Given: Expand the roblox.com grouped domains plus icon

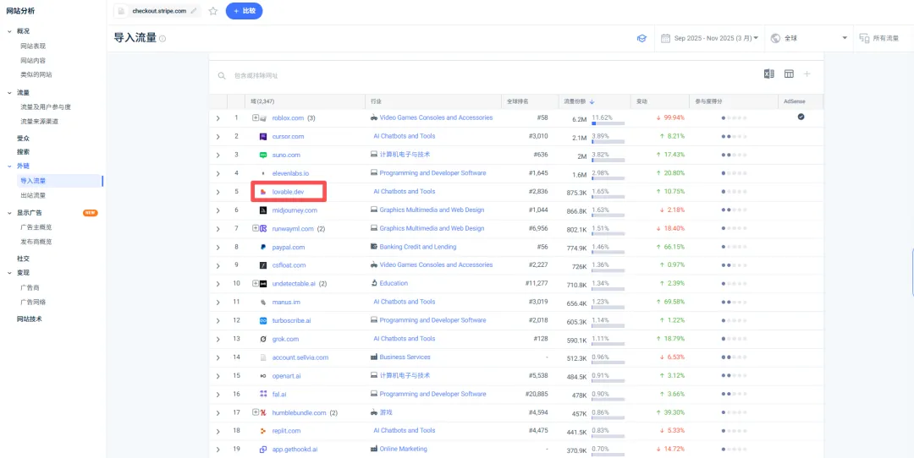Looking at the screenshot, I should [x=256, y=117].
